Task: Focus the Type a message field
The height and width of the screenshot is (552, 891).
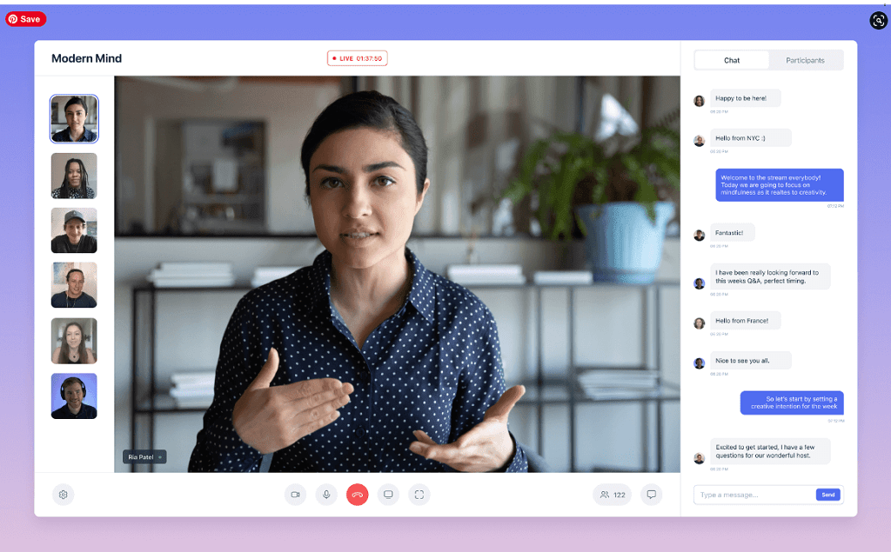Action: 756,495
